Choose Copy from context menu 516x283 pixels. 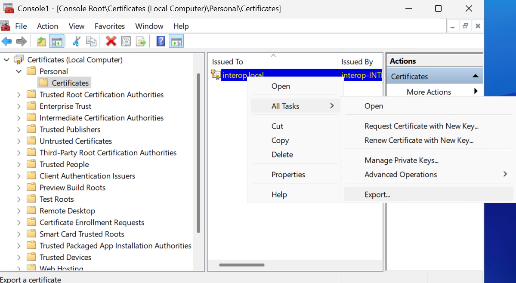[295, 140]
